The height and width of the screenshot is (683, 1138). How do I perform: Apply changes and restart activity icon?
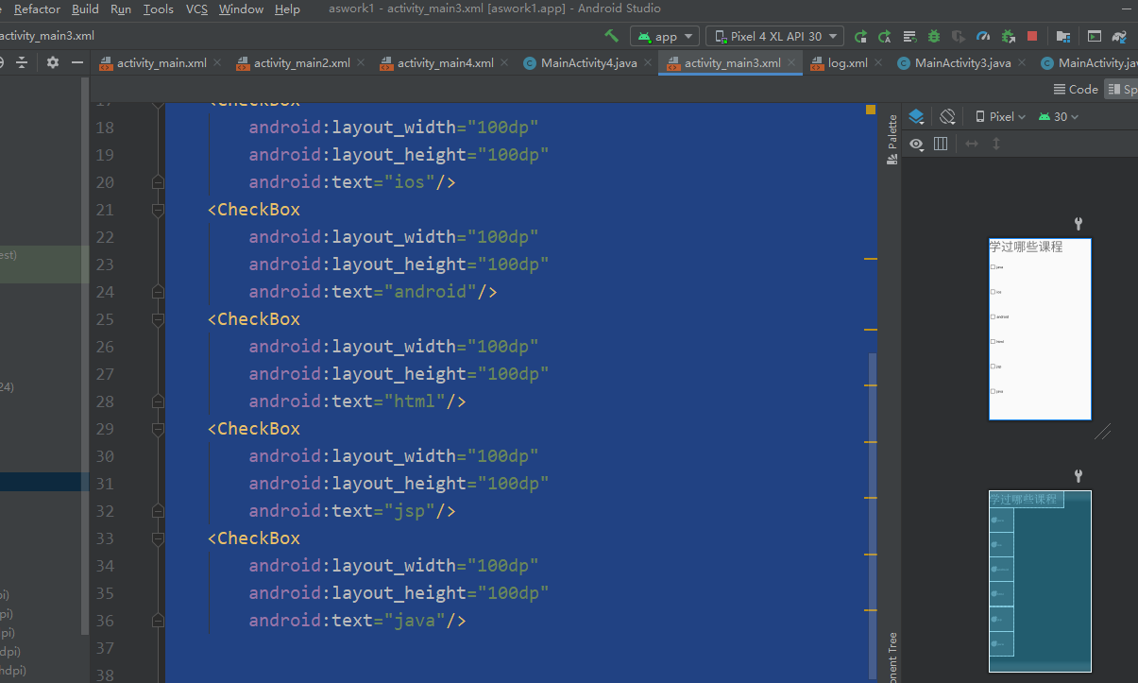point(860,36)
